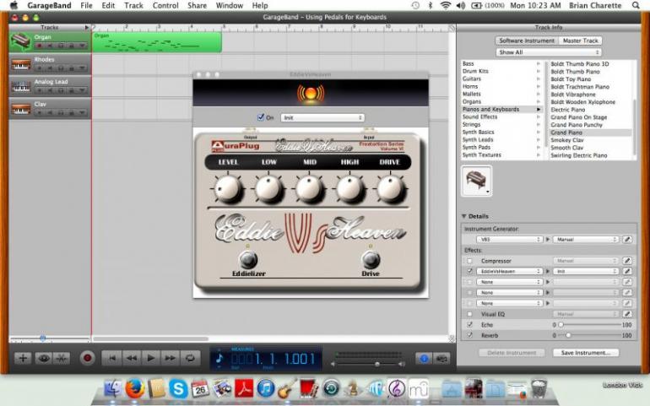The image size is (650, 406).
Task: Uncheck the plug-in On checkbox
Action: coord(261,117)
